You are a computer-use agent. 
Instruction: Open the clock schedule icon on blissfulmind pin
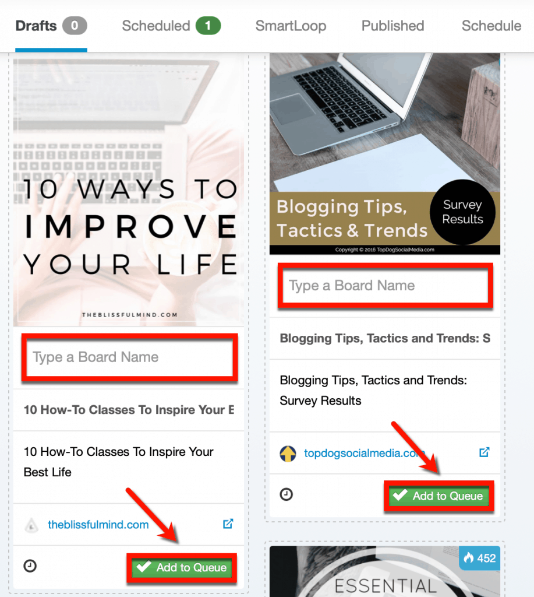(30, 566)
